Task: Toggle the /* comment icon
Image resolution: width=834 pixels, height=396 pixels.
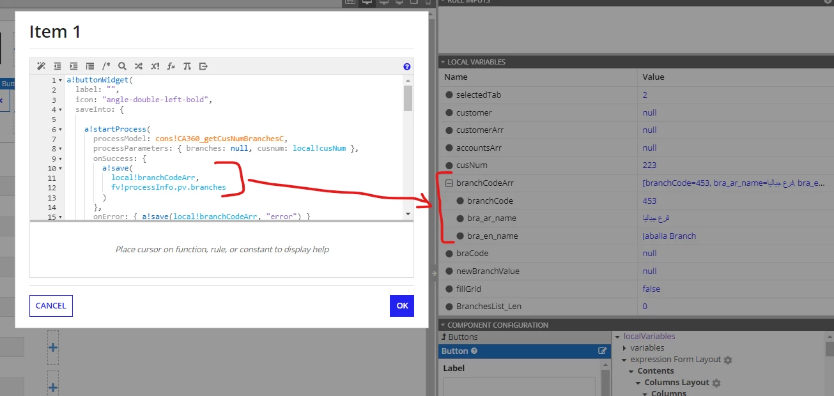Action: [x=106, y=66]
